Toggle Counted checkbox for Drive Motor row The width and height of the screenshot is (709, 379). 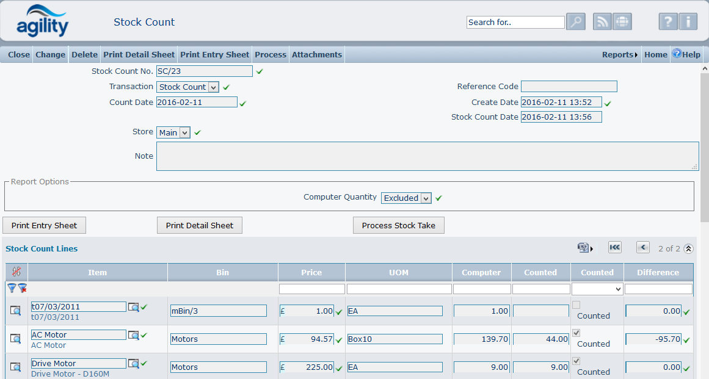tap(576, 361)
